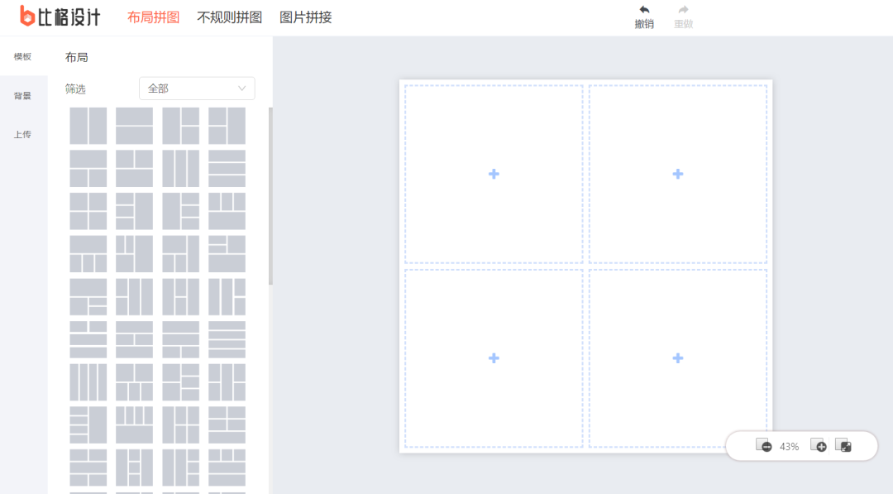This screenshot has width=893, height=494.
Task: Select layout: three top, one wide bottom
Action: (x=227, y=211)
